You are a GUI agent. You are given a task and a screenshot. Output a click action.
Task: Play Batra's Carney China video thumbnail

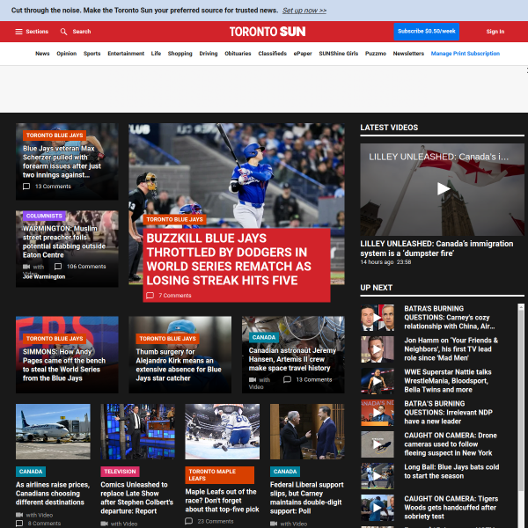click(x=378, y=318)
